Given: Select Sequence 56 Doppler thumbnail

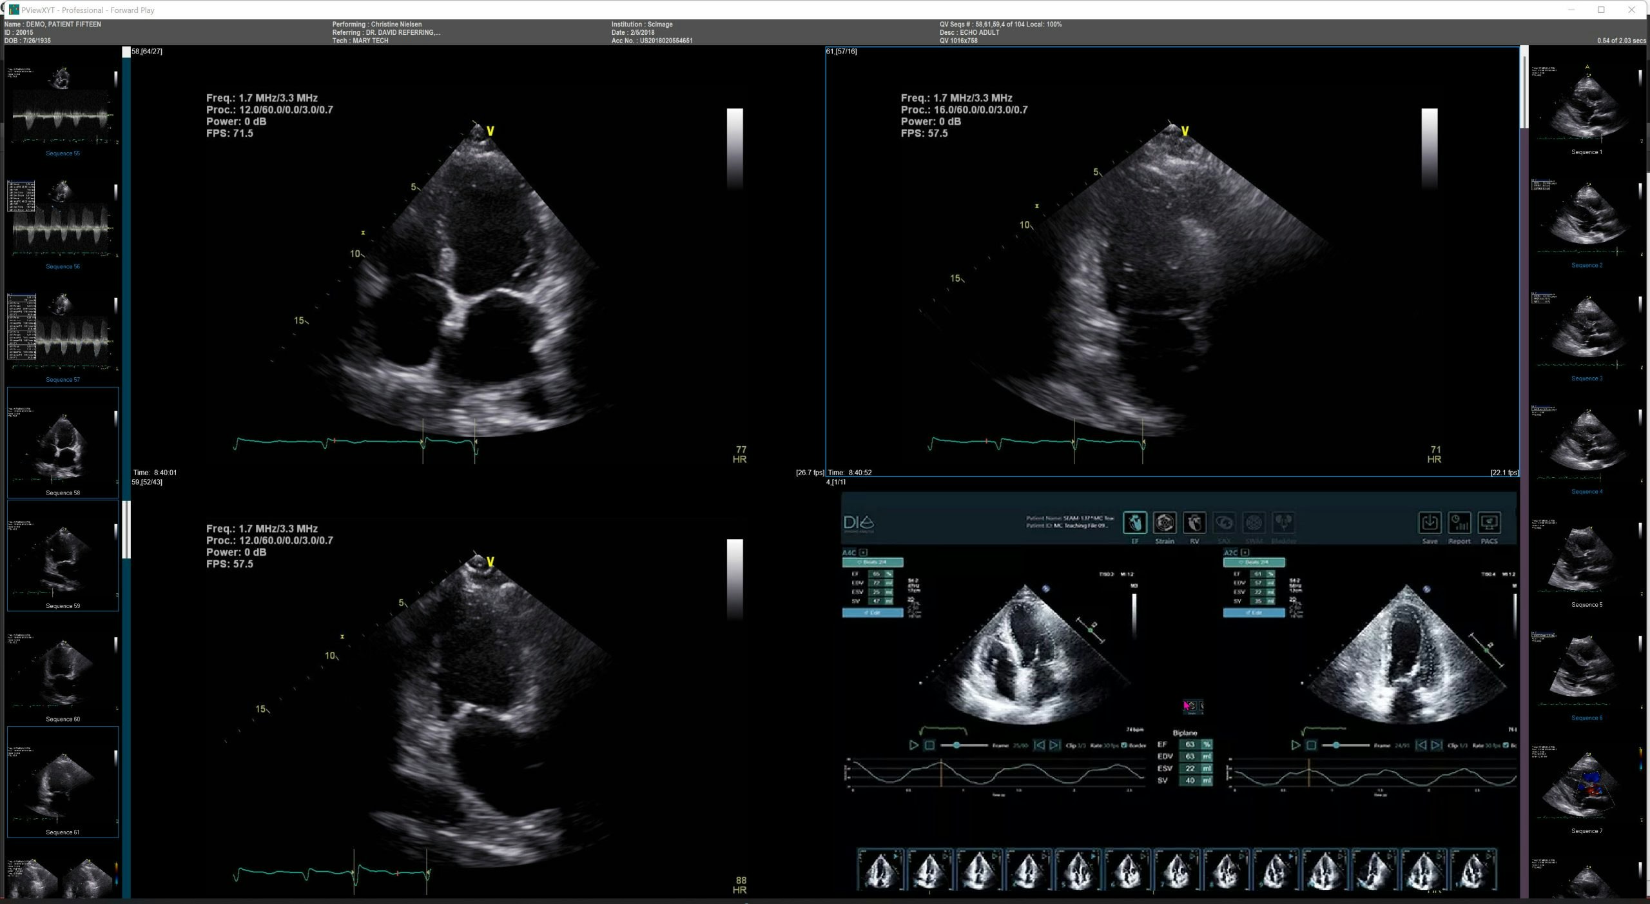Looking at the screenshot, I should (x=63, y=218).
